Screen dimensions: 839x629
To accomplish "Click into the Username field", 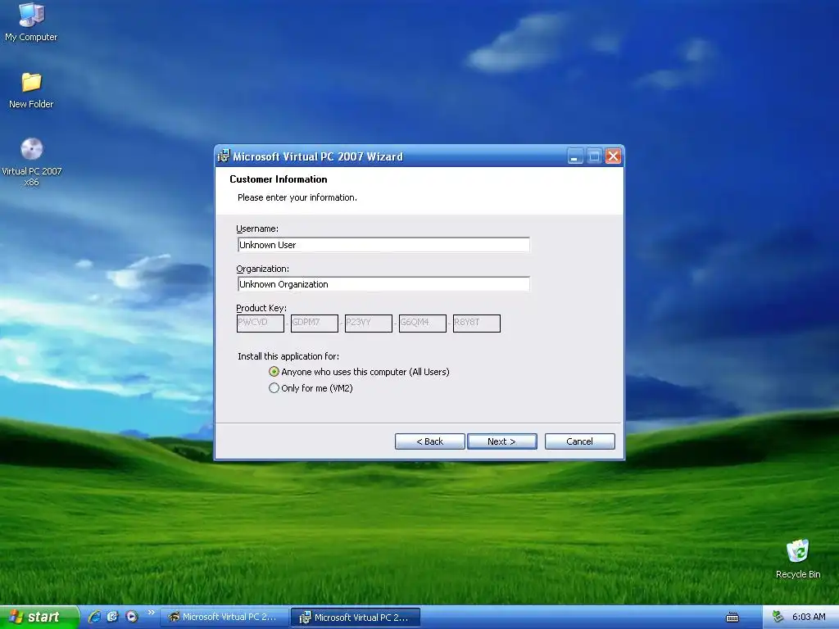I will click(x=383, y=245).
